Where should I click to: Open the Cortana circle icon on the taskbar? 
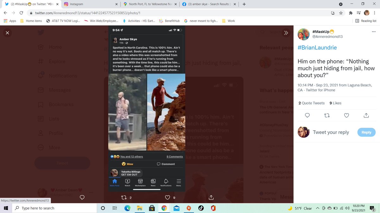click(x=103, y=208)
